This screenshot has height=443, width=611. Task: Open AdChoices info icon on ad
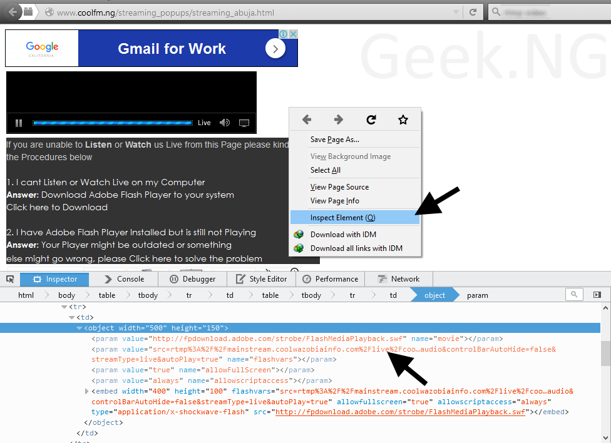point(284,34)
